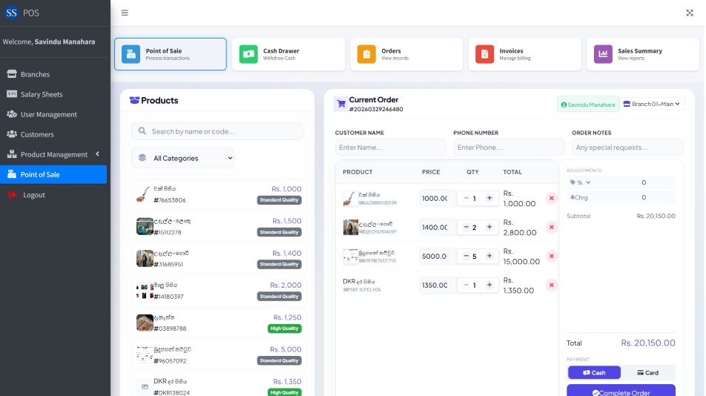This screenshot has height=396, width=706.
Task: Open Salary Sheets from sidebar
Action: [x=42, y=94]
